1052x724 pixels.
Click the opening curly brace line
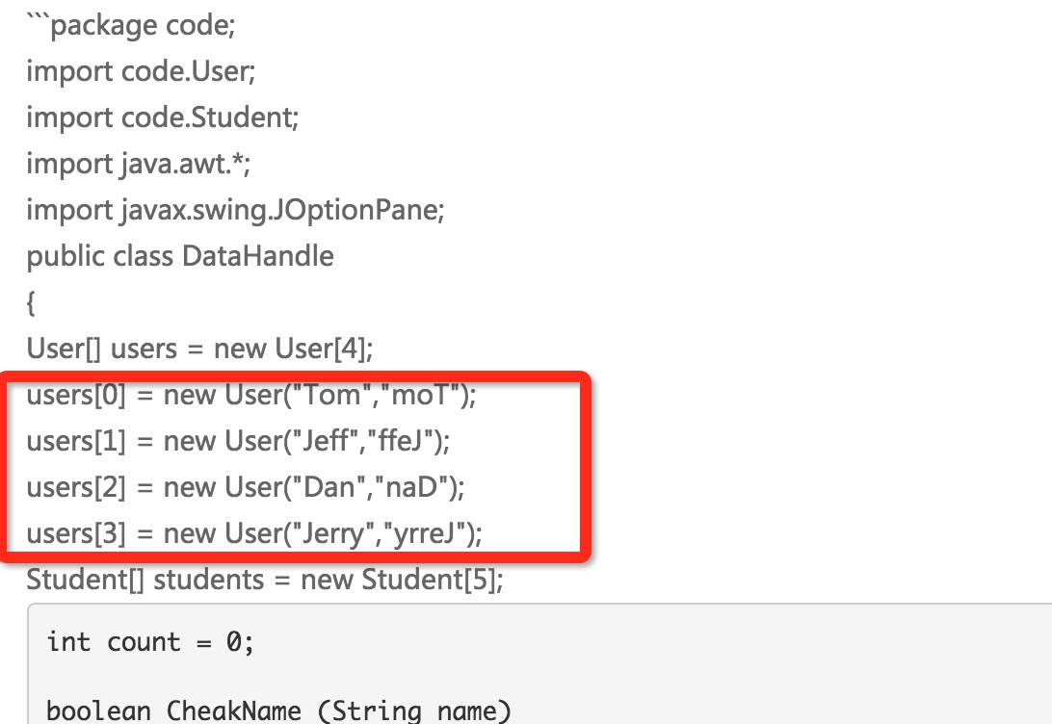point(31,303)
